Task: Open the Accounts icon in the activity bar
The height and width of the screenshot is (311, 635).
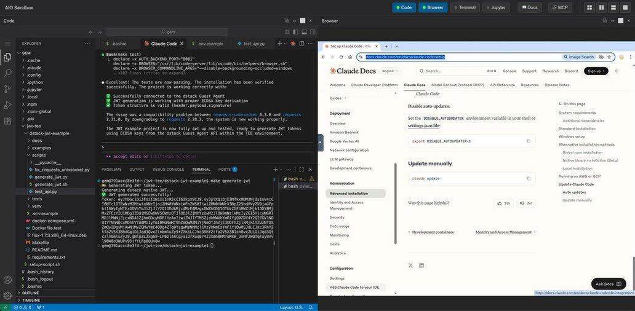Action: [x=7, y=280]
